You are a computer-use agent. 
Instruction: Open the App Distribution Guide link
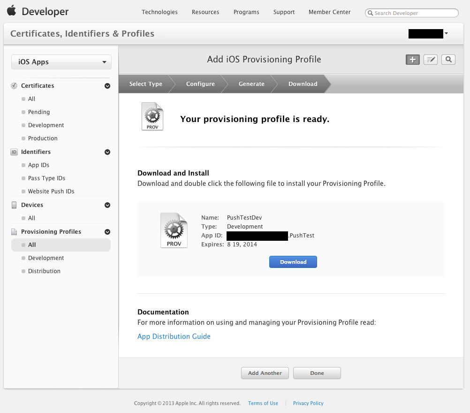[174, 337]
